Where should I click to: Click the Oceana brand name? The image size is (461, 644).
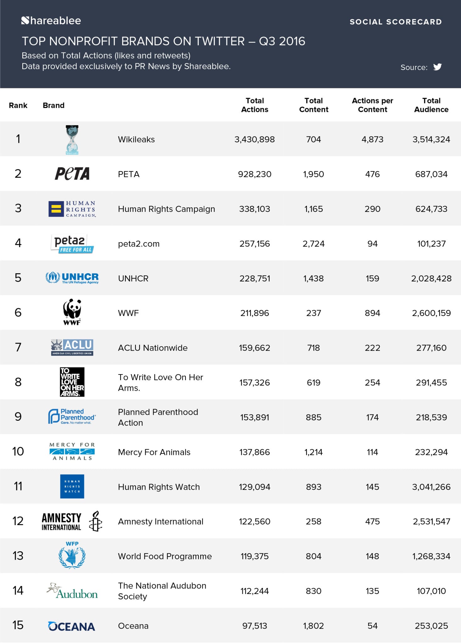(x=133, y=626)
